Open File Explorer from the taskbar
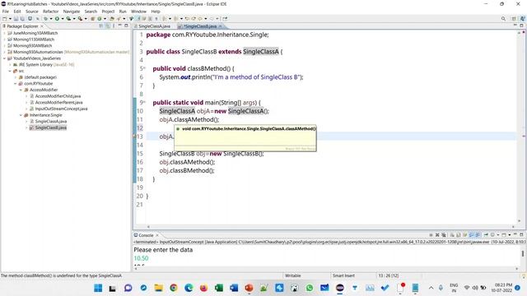The width and height of the screenshot is (527, 296). (158, 288)
